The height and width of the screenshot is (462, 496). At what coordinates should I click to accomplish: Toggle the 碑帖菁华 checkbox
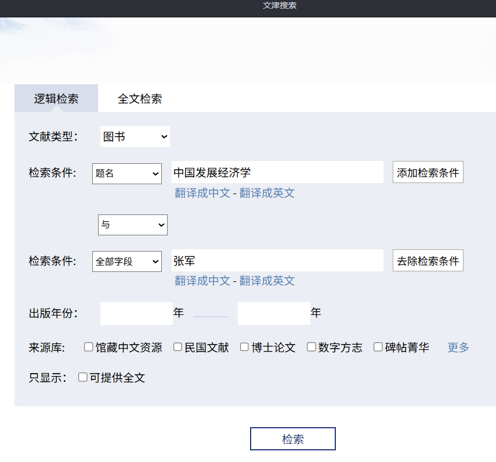(378, 347)
